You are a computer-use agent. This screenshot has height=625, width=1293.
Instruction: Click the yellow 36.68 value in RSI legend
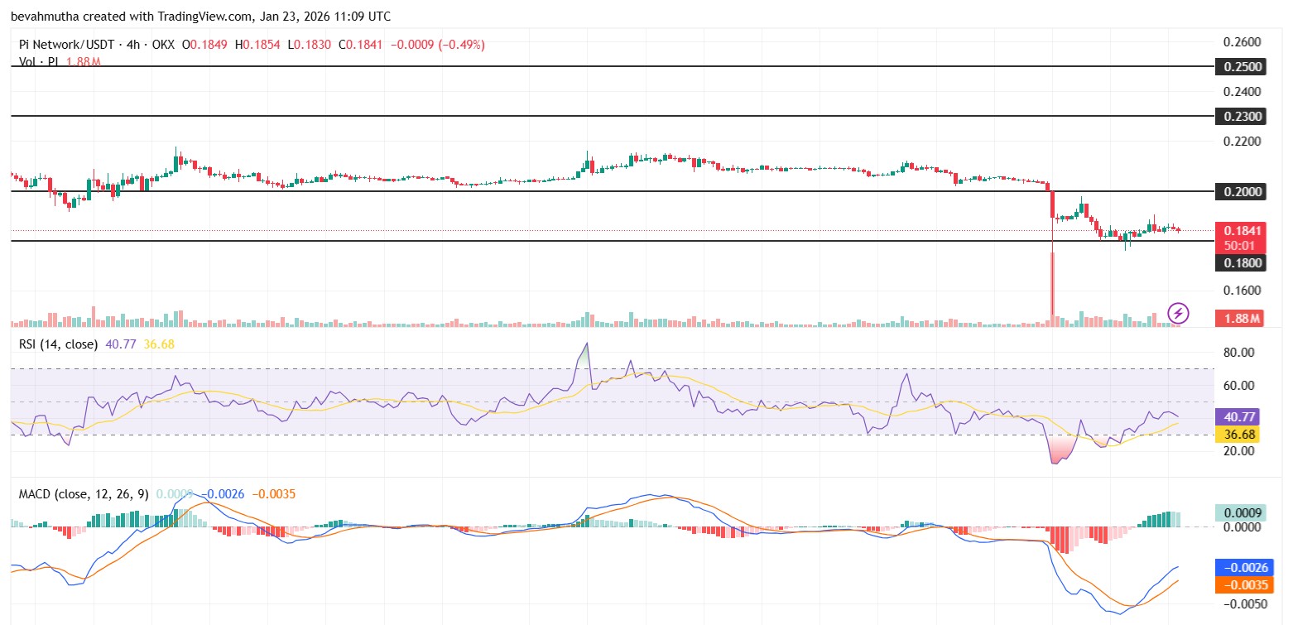[159, 344]
